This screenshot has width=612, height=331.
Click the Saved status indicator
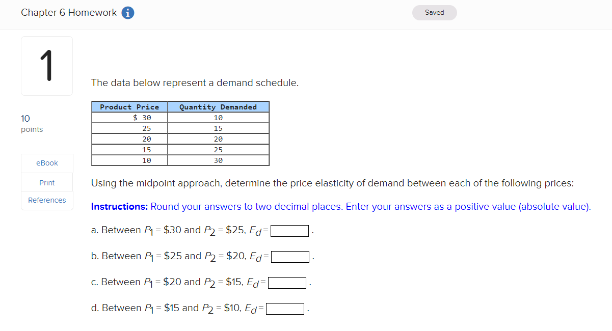(x=434, y=12)
